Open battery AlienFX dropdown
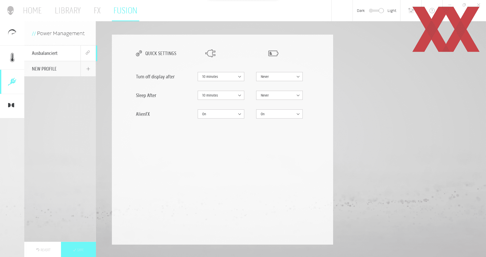Viewport: 486px width, 257px height. coord(279,114)
